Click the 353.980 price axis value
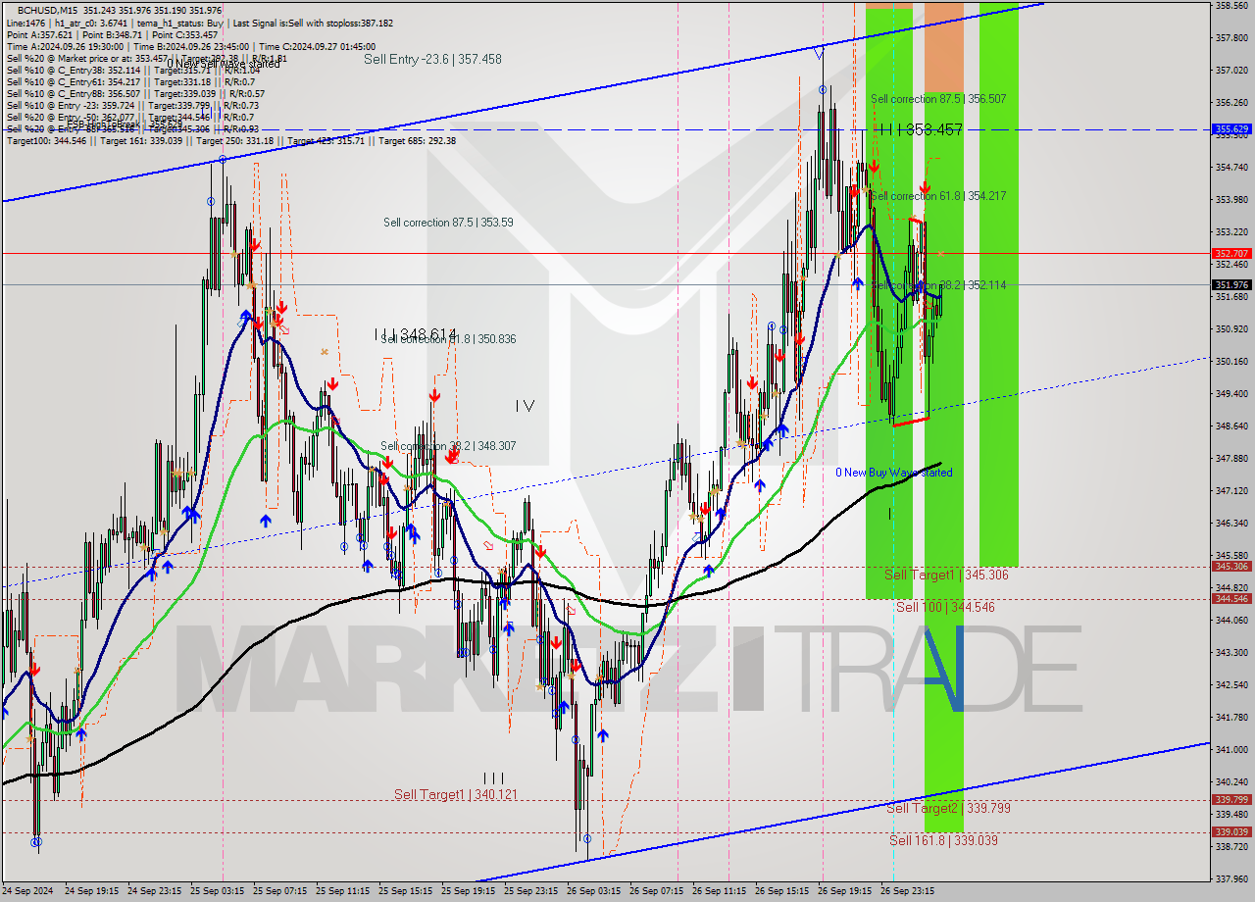Screen dimensions: 1255x902 point(1231,200)
